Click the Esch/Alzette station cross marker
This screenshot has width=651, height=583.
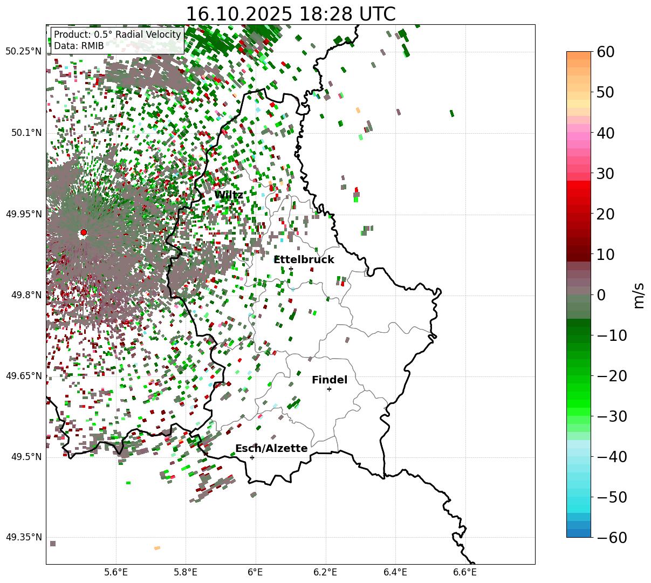(252, 457)
